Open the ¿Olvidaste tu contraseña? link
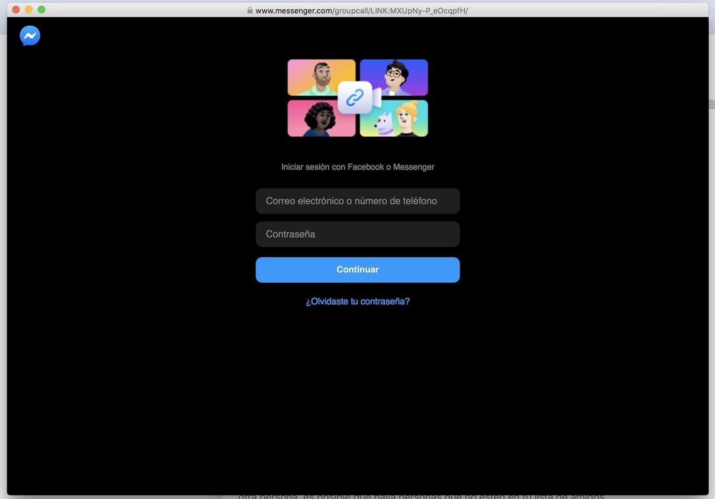This screenshot has height=499, width=715. coord(357,302)
